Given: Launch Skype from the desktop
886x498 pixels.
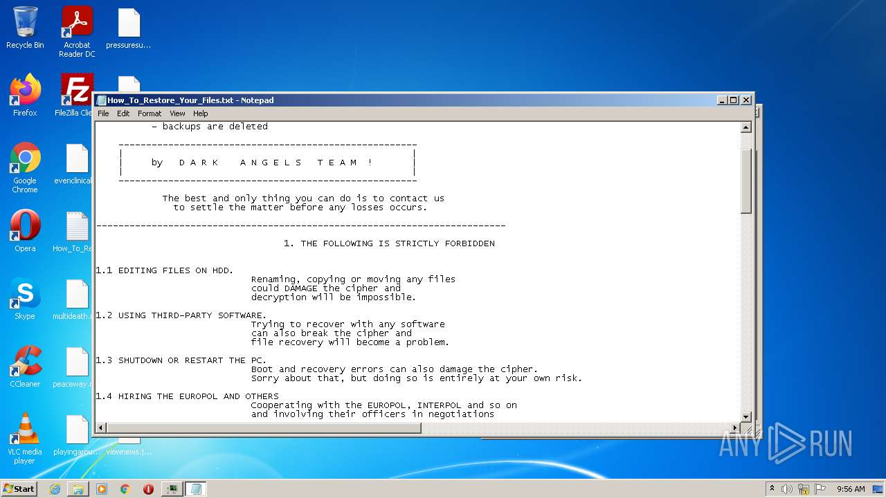Looking at the screenshot, I should [x=25, y=299].
